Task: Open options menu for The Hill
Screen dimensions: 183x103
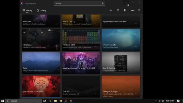Action: pos(97,93)
